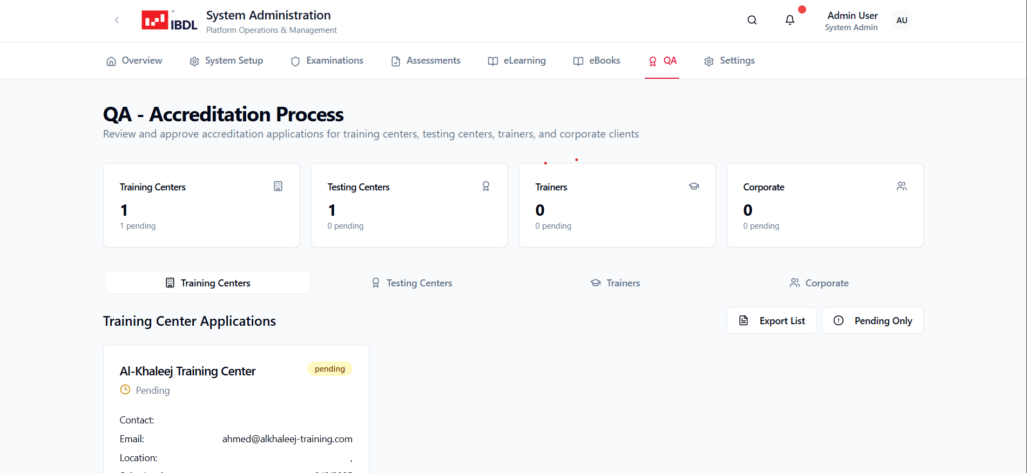Click the people icon in Corporate card
This screenshot has width=1027, height=473.
point(901,186)
